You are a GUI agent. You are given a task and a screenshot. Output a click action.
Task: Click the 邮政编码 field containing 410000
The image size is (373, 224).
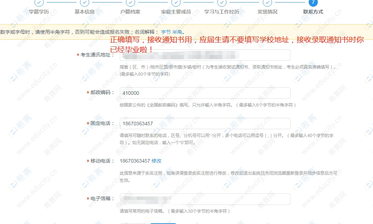tap(205, 93)
